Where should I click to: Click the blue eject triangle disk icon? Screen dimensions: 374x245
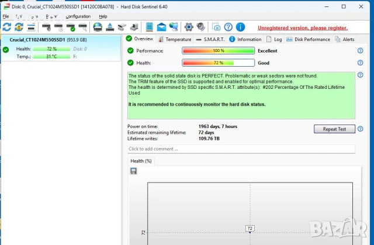click(110, 27)
